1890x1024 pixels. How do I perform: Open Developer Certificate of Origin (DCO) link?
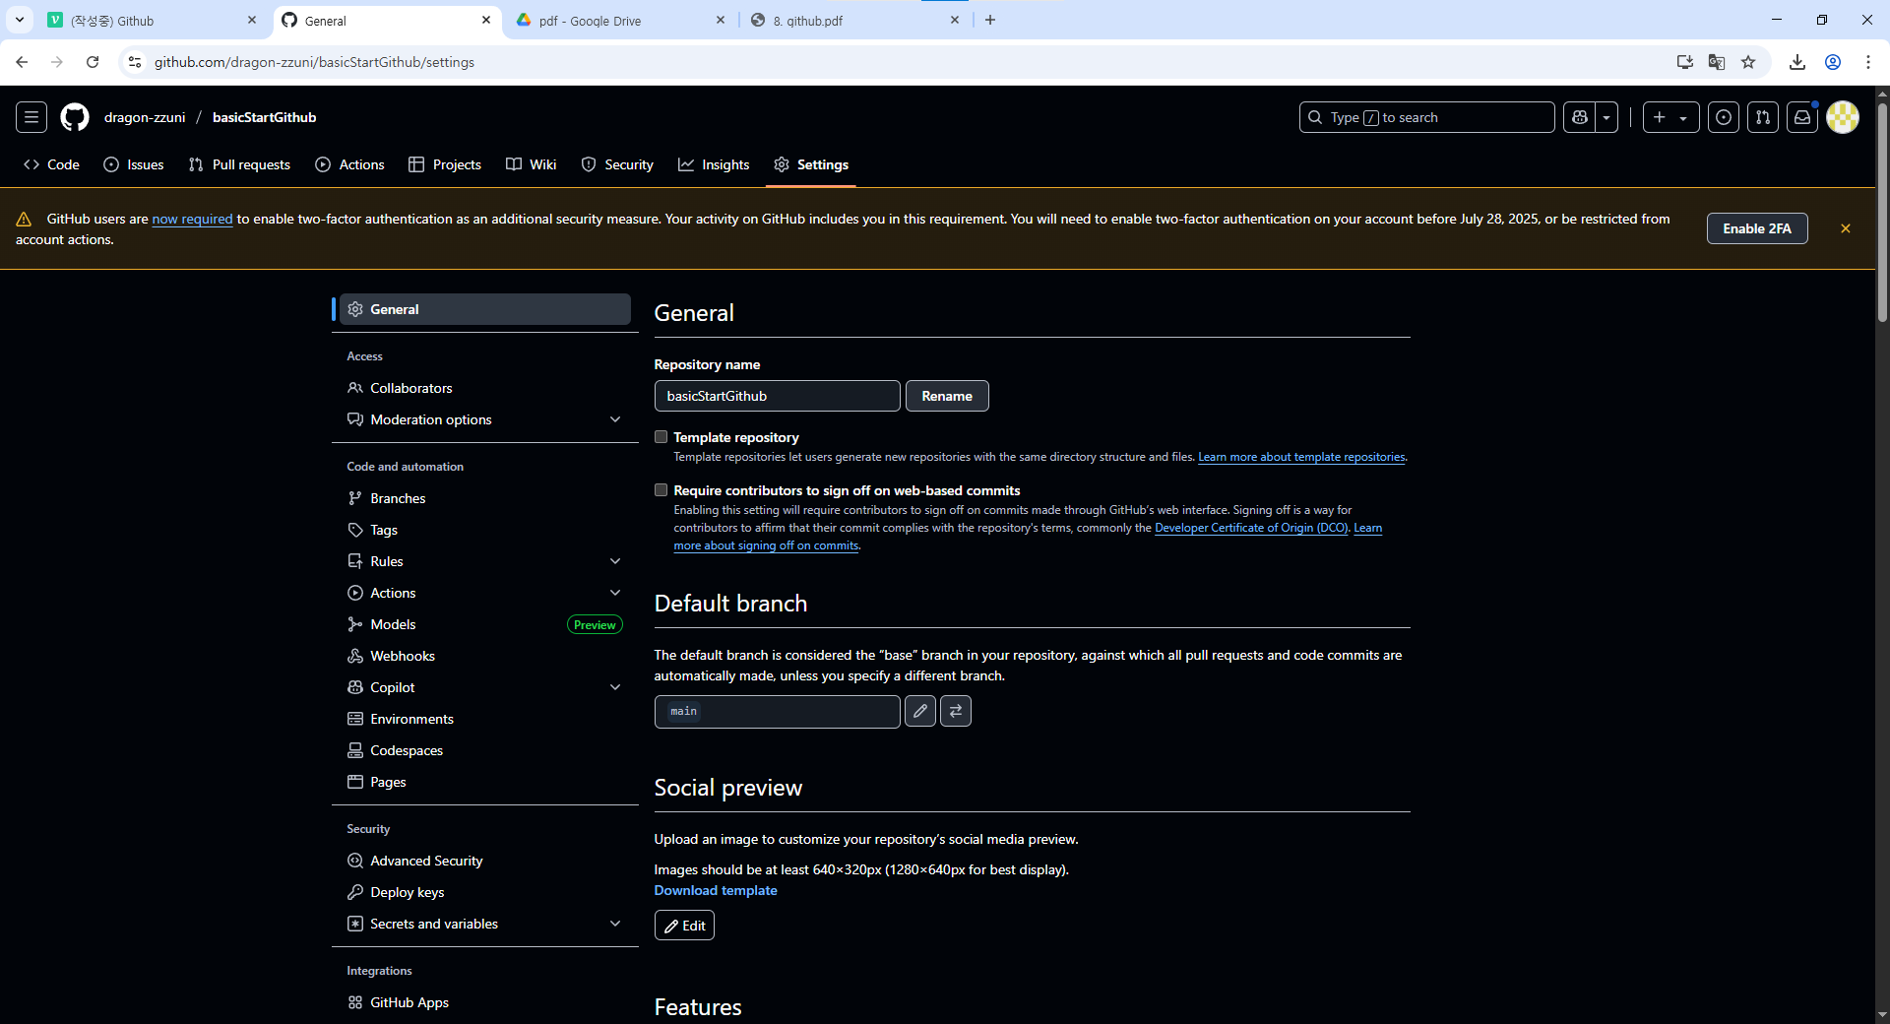(x=1251, y=528)
